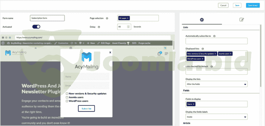This screenshot has height=126, width=265.
Task: Remove the WordPress users tag
Action: click(x=203, y=59)
